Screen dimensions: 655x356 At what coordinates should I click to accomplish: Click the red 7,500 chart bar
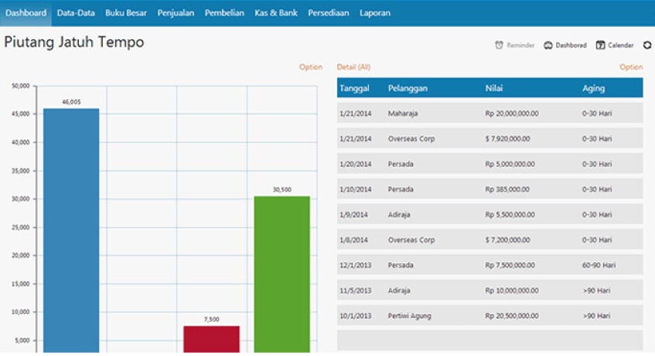tap(211, 339)
